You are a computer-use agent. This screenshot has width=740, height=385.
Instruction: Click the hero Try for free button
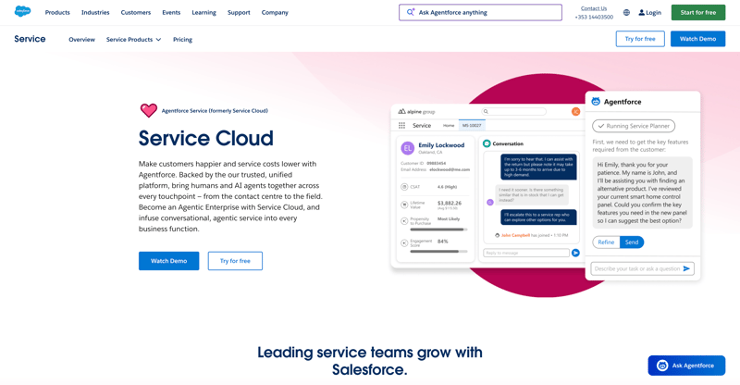pyautogui.click(x=235, y=261)
